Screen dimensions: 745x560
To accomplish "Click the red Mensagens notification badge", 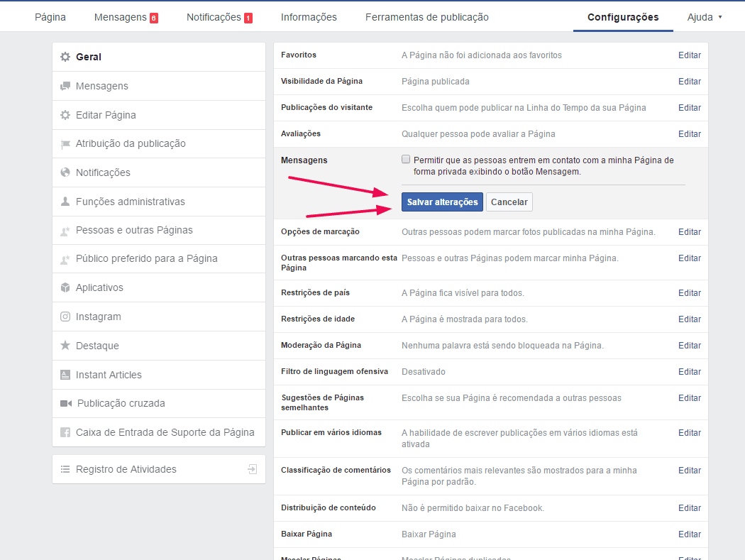I will (154, 18).
